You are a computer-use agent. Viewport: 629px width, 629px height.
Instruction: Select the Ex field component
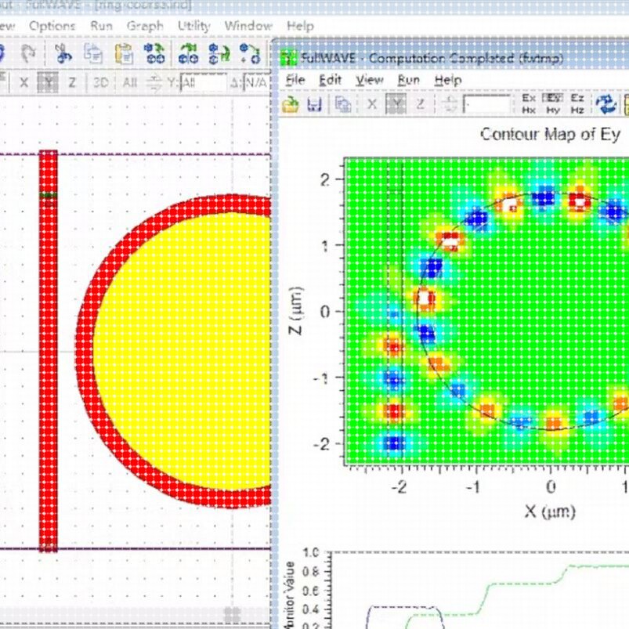point(528,98)
